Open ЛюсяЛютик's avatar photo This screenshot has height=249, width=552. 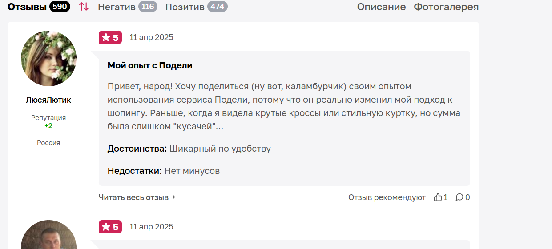[x=48, y=58]
